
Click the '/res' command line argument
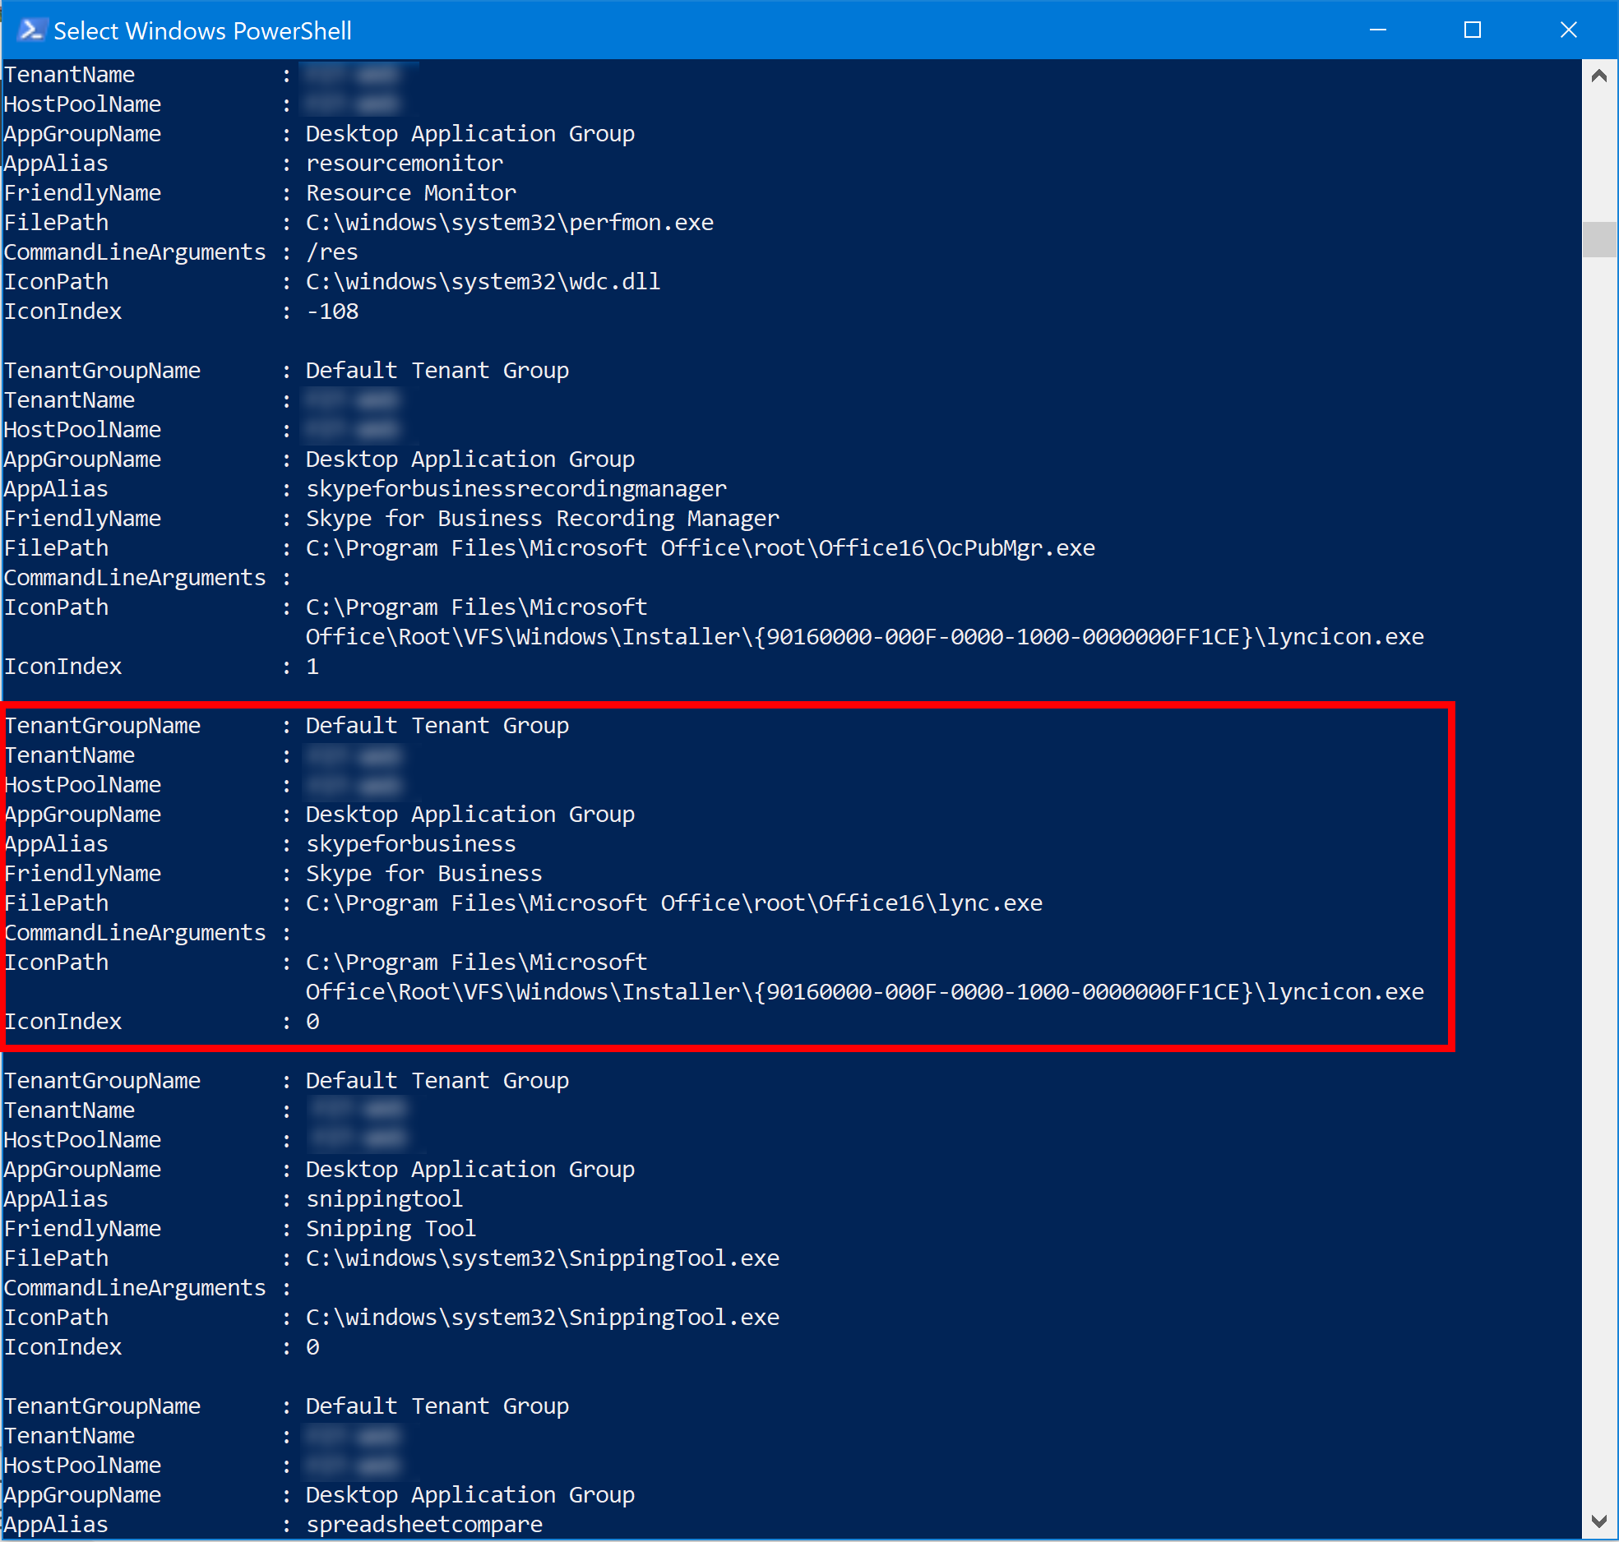(x=332, y=252)
